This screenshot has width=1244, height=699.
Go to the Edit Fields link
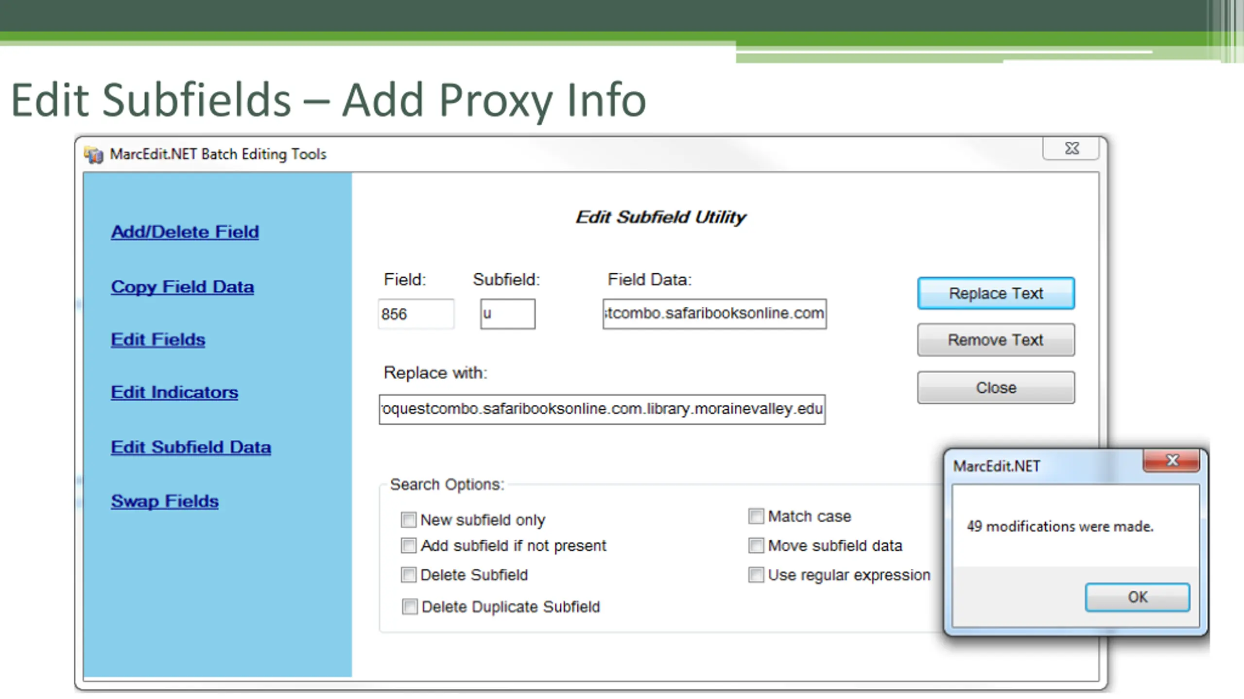tap(158, 339)
